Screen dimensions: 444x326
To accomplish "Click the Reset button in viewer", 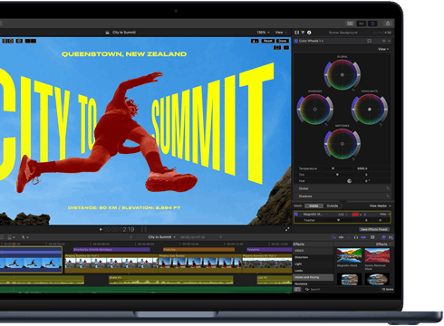I will 267,41.
